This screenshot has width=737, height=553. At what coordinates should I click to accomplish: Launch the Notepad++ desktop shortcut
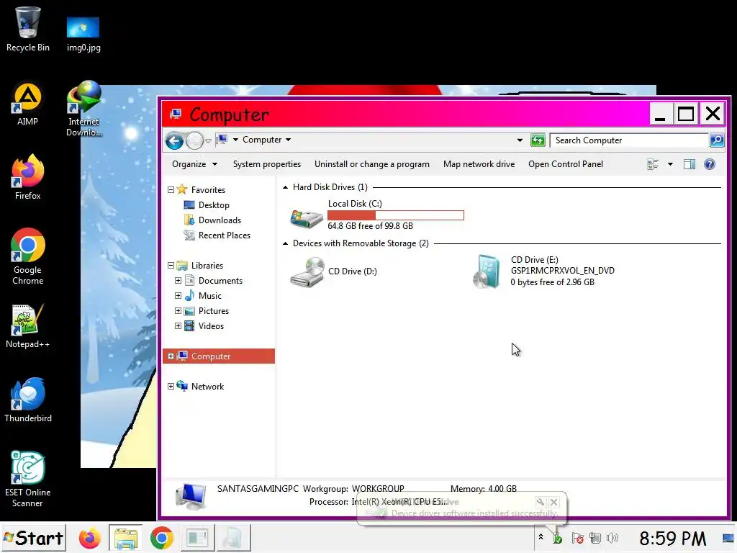(x=28, y=326)
